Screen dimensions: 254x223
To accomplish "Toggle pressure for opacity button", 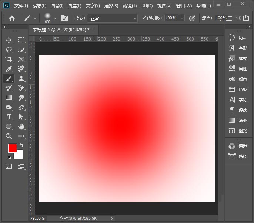I will (192, 18).
